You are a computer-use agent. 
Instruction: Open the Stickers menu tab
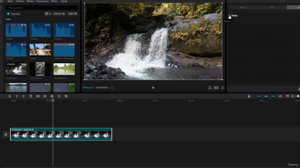point(20,1)
